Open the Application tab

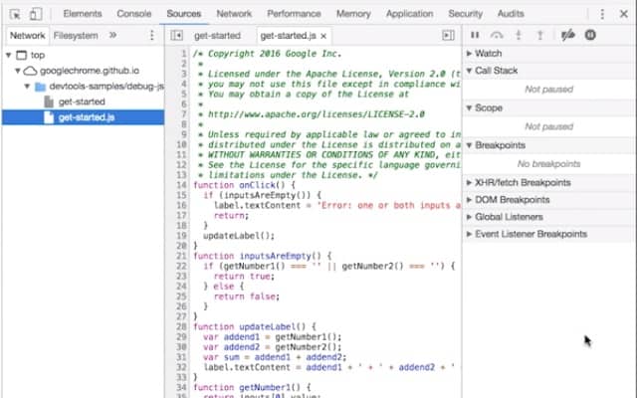point(409,14)
